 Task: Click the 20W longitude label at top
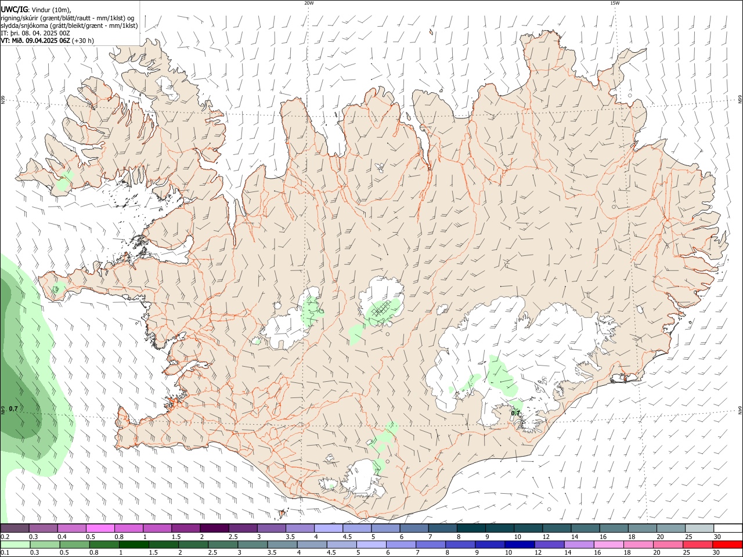click(309, 3)
